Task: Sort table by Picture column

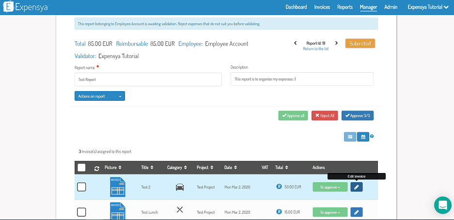Action: click(113, 167)
